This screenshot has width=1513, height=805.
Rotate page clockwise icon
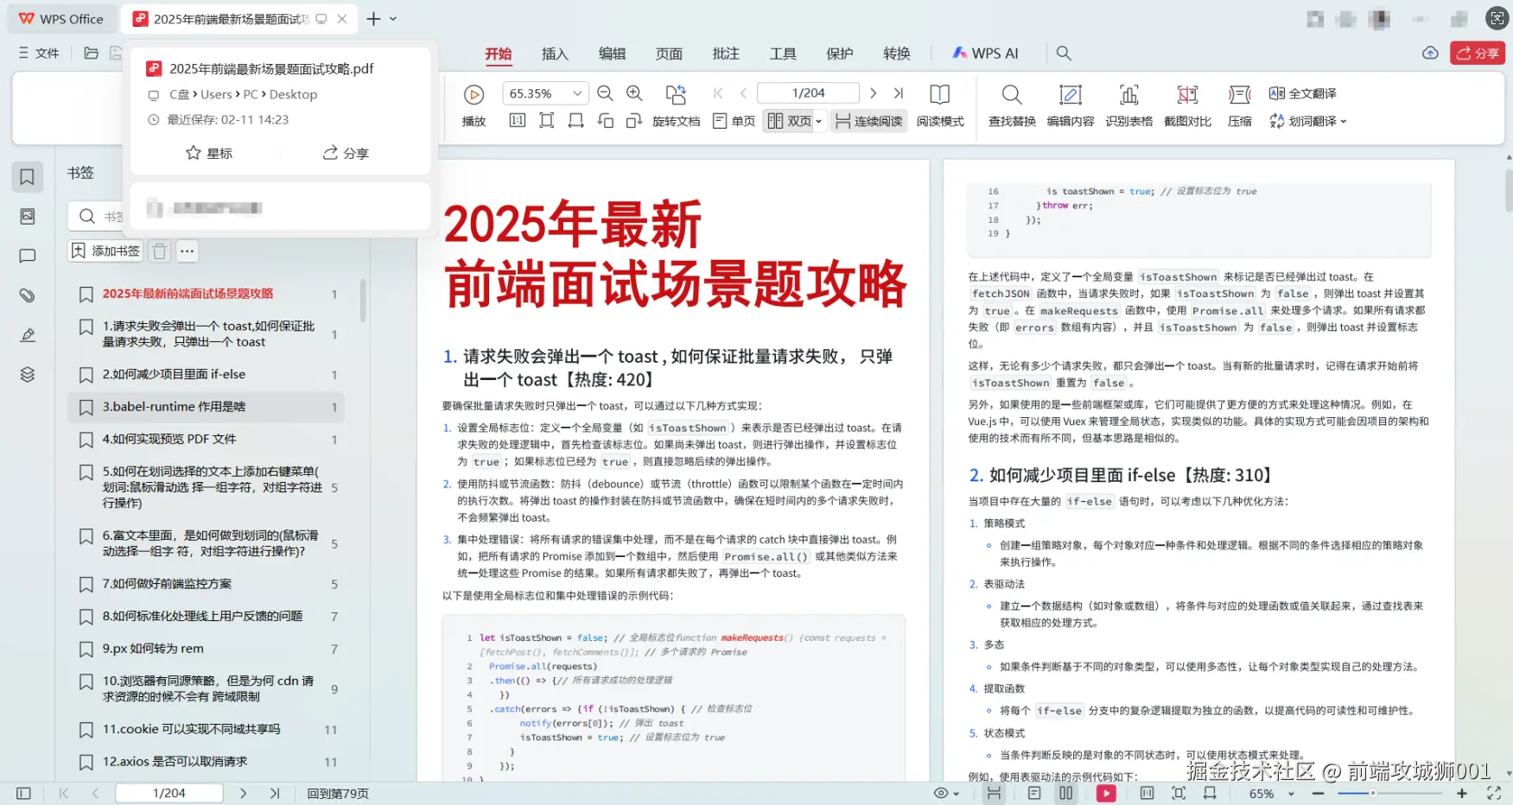click(634, 121)
